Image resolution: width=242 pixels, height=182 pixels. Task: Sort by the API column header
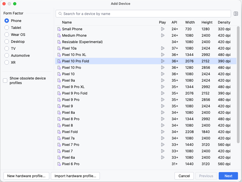pos(174,22)
